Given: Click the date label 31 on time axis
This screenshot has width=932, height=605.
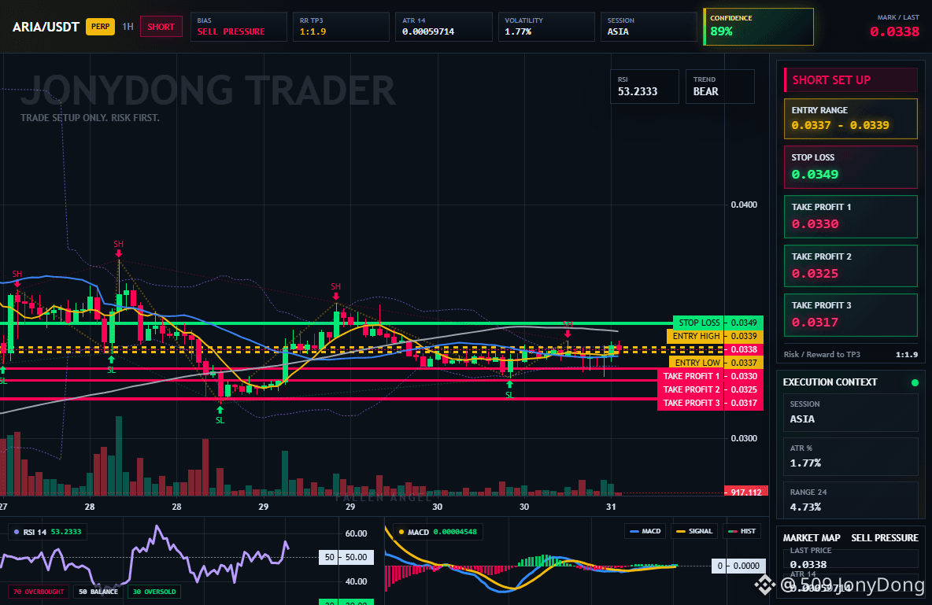Looking at the screenshot, I should (611, 507).
